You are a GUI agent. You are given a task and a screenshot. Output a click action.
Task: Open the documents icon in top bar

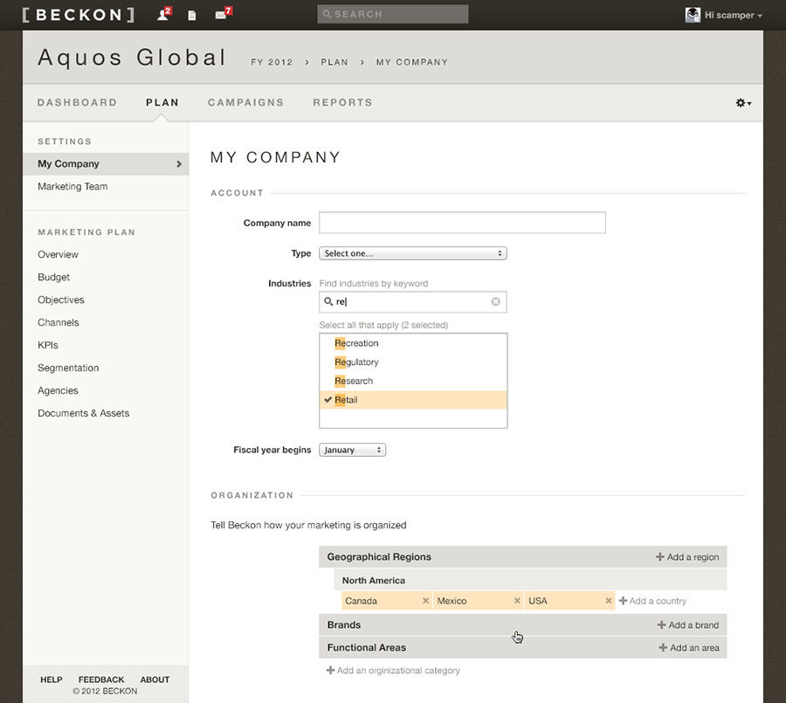pos(191,16)
